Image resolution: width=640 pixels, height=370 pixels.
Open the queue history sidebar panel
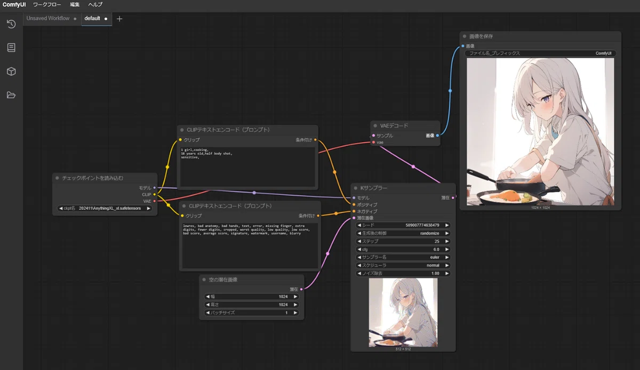[11, 24]
